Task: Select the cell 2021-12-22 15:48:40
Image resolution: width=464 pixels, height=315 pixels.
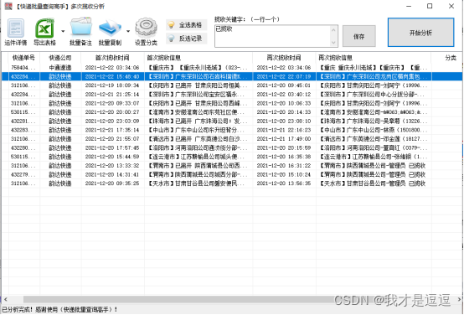Action: [x=112, y=77]
